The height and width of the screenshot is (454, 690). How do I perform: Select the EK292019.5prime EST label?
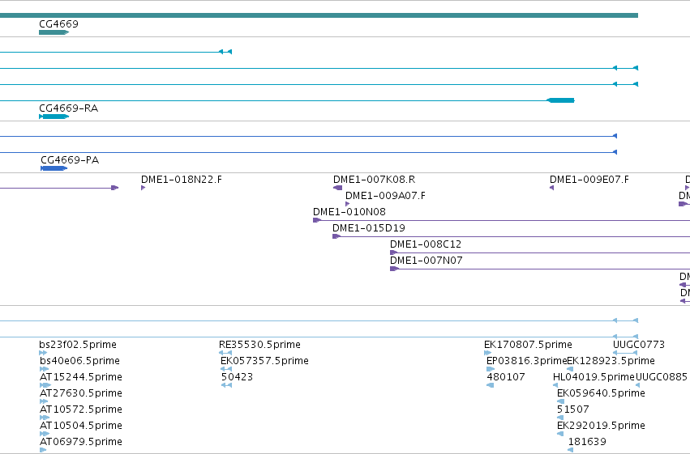pyautogui.click(x=601, y=426)
